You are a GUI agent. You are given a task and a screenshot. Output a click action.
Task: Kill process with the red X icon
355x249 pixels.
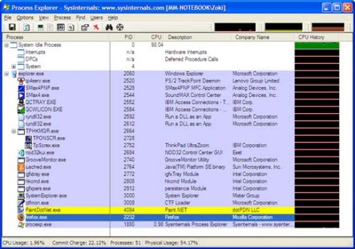tap(96, 27)
